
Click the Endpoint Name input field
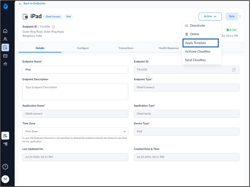tap(75, 70)
